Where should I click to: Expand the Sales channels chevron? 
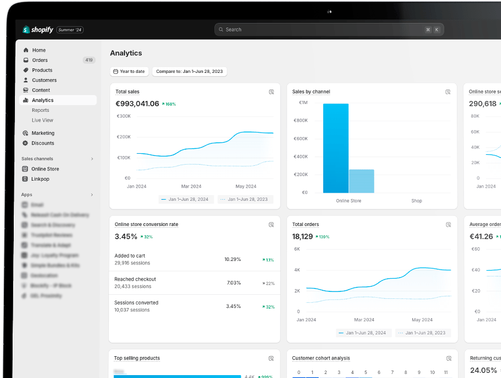click(x=92, y=159)
